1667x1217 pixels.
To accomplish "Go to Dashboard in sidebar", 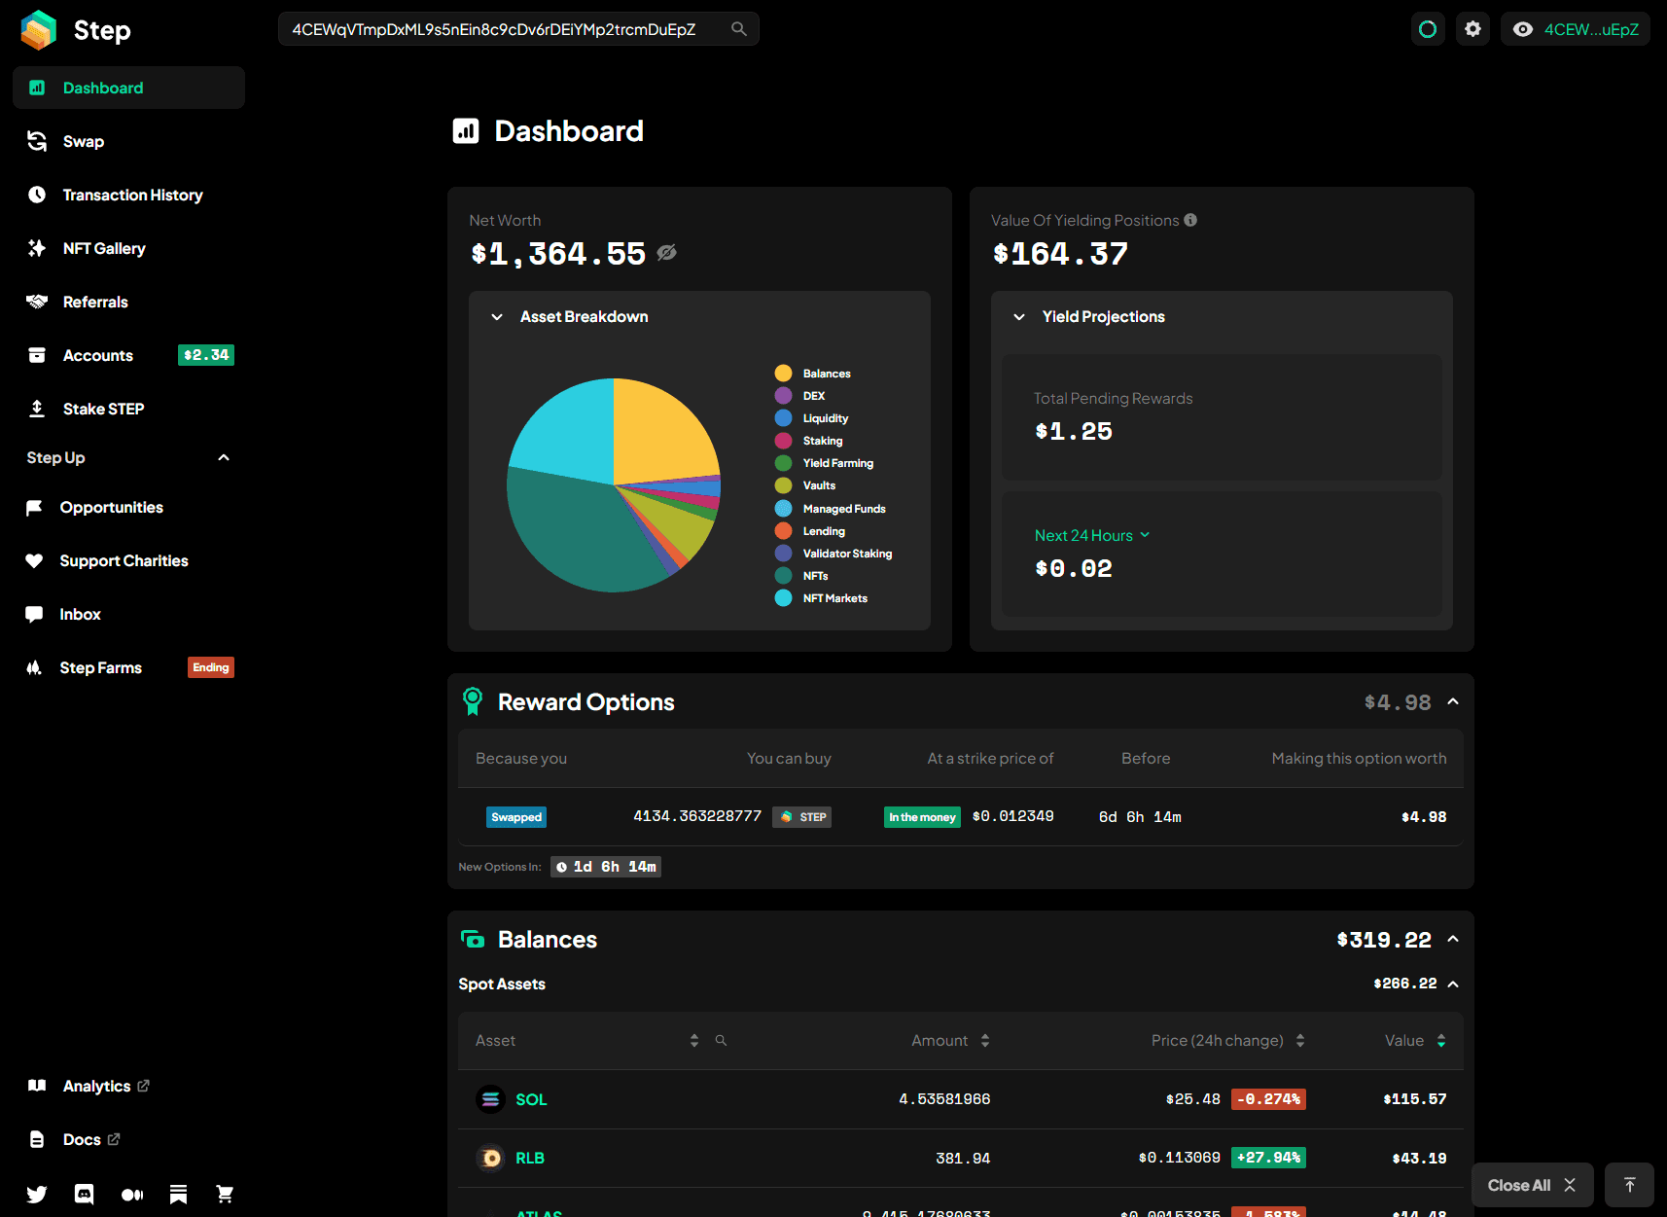I will click(128, 88).
